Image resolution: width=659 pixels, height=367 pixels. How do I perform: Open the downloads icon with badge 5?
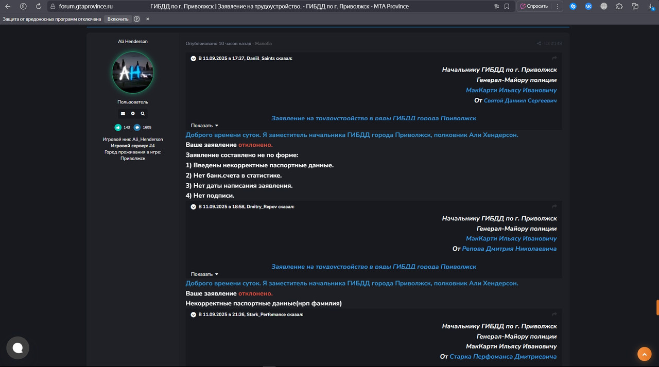pyautogui.click(x=651, y=6)
